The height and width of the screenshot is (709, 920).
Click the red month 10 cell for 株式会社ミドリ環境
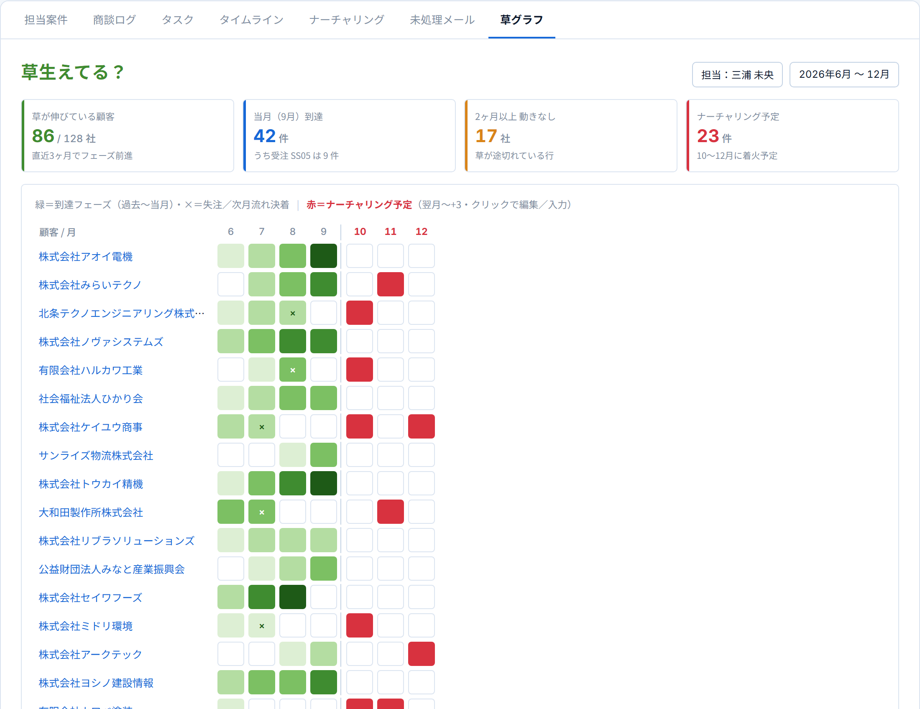[x=359, y=626]
